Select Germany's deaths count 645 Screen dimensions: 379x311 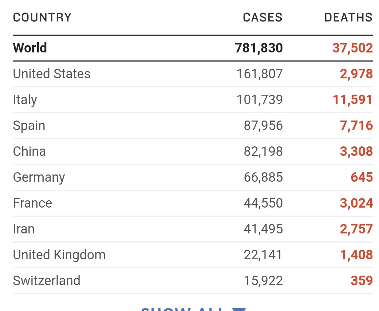[x=362, y=177]
